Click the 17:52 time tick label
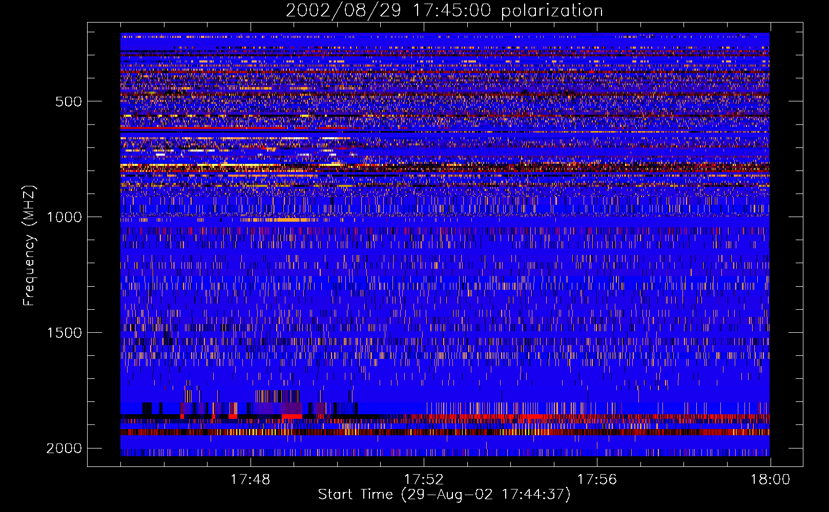The width and height of the screenshot is (829, 512). click(x=424, y=480)
